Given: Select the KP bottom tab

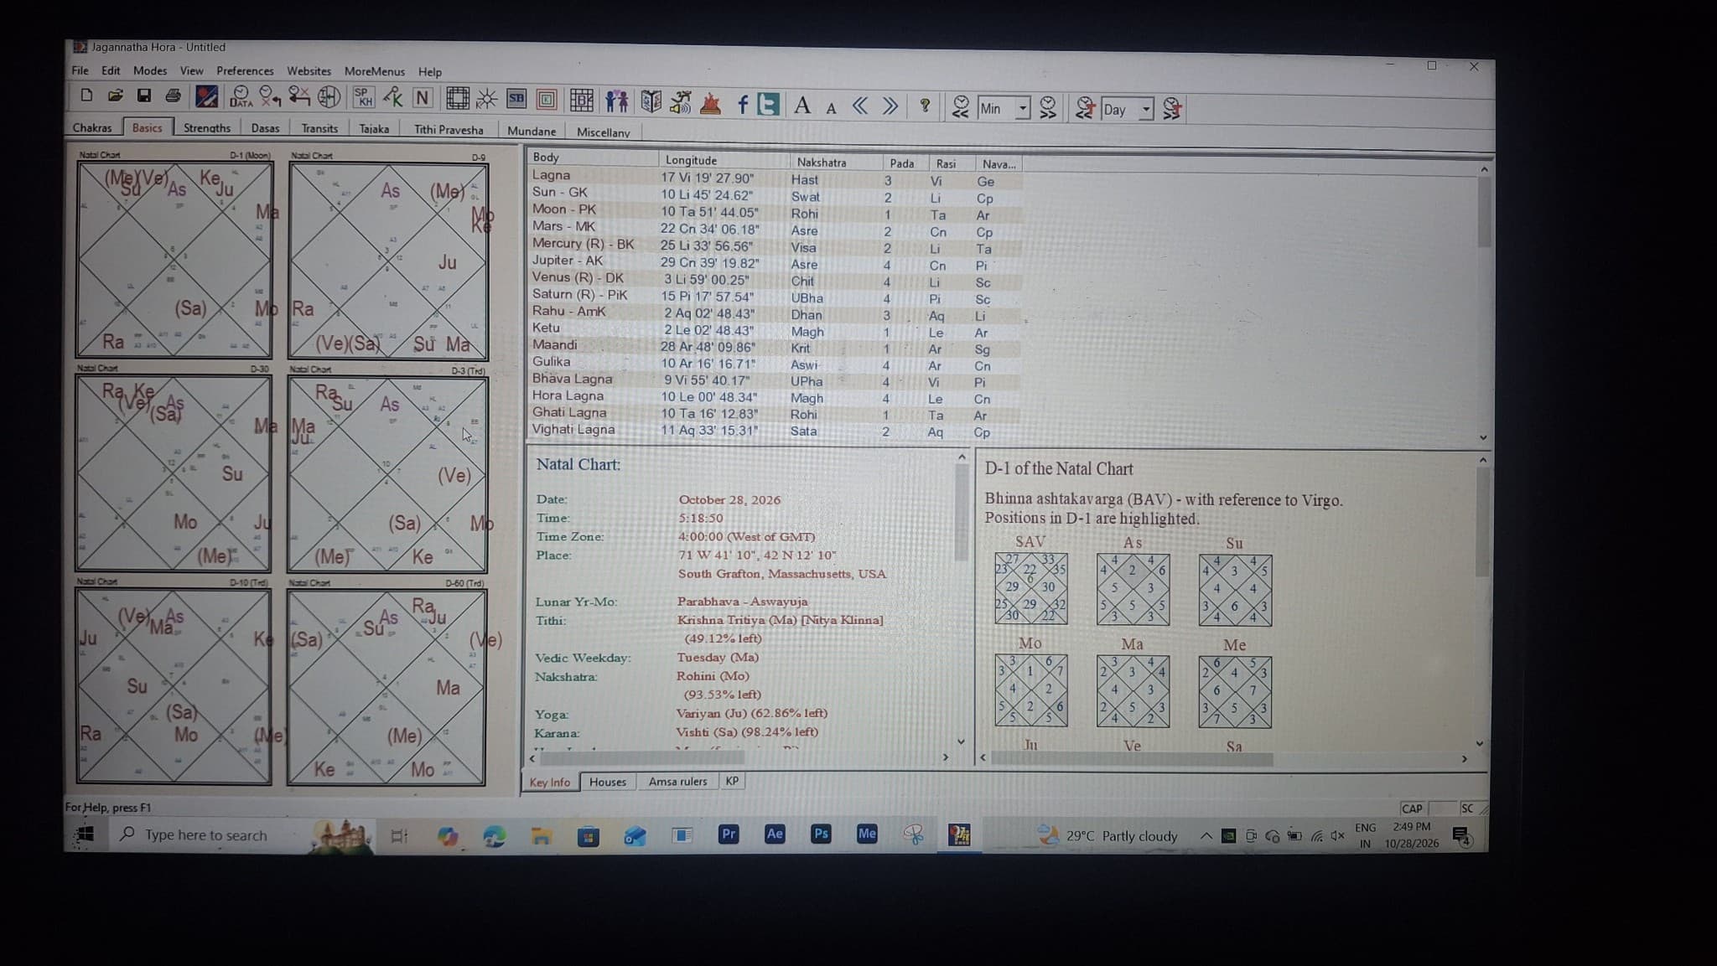Looking at the screenshot, I should (x=732, y=781).
